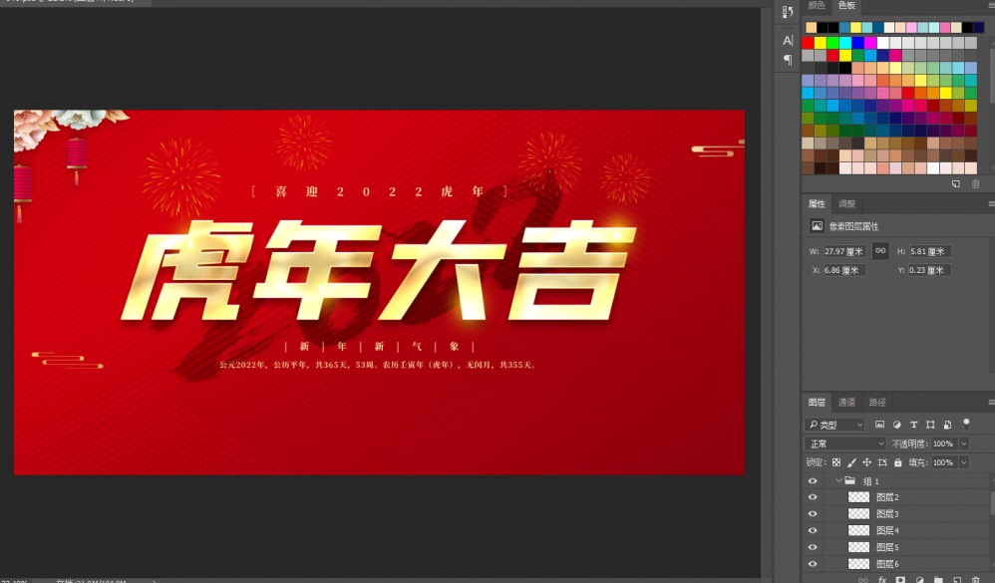This screenshot has width=995, height=583.
Task: Collapse the 组 1 group
Action: [x=837, y=480]
